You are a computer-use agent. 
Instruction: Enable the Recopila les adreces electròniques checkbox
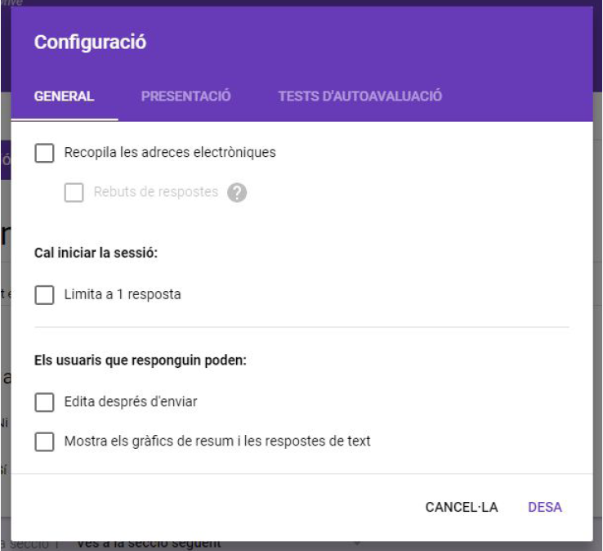pyautogui.click(x=45, y=153)
